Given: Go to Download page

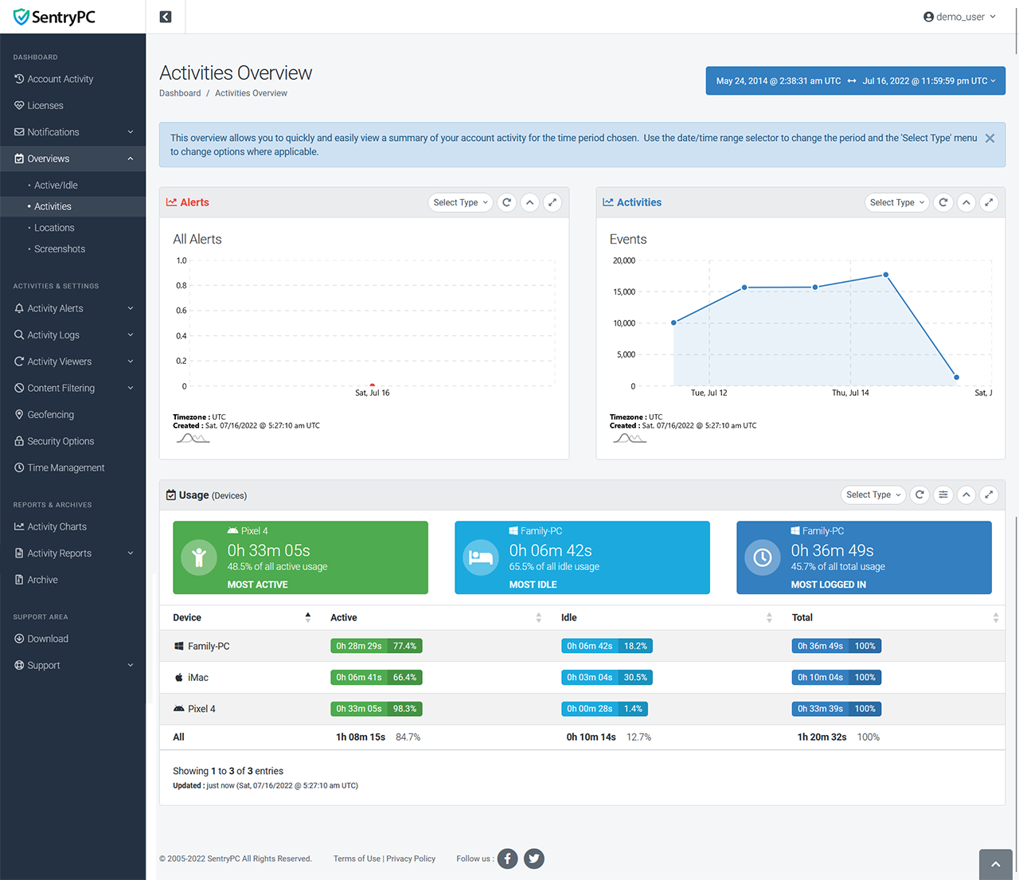Looking at the screenshot, I should pyautogui.click(x=72, y=639).
